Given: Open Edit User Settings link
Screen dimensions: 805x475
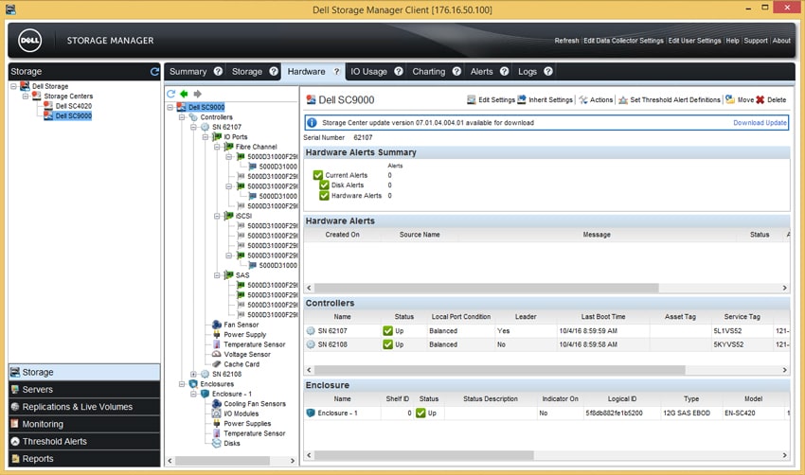Looking at the screenshot, I should pyautogui.click(x=694, y=41).
